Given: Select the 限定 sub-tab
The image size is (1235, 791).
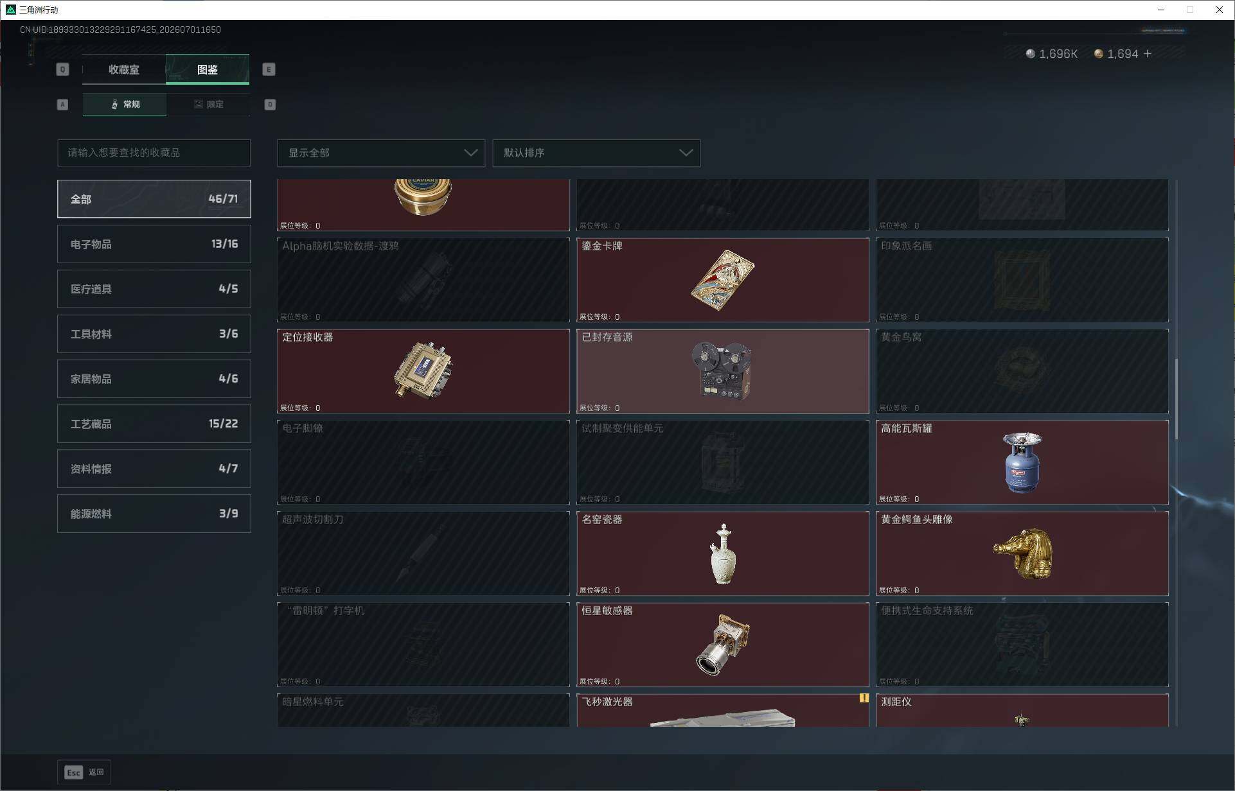Looking at the screenshot, I should tap(208, 104).
